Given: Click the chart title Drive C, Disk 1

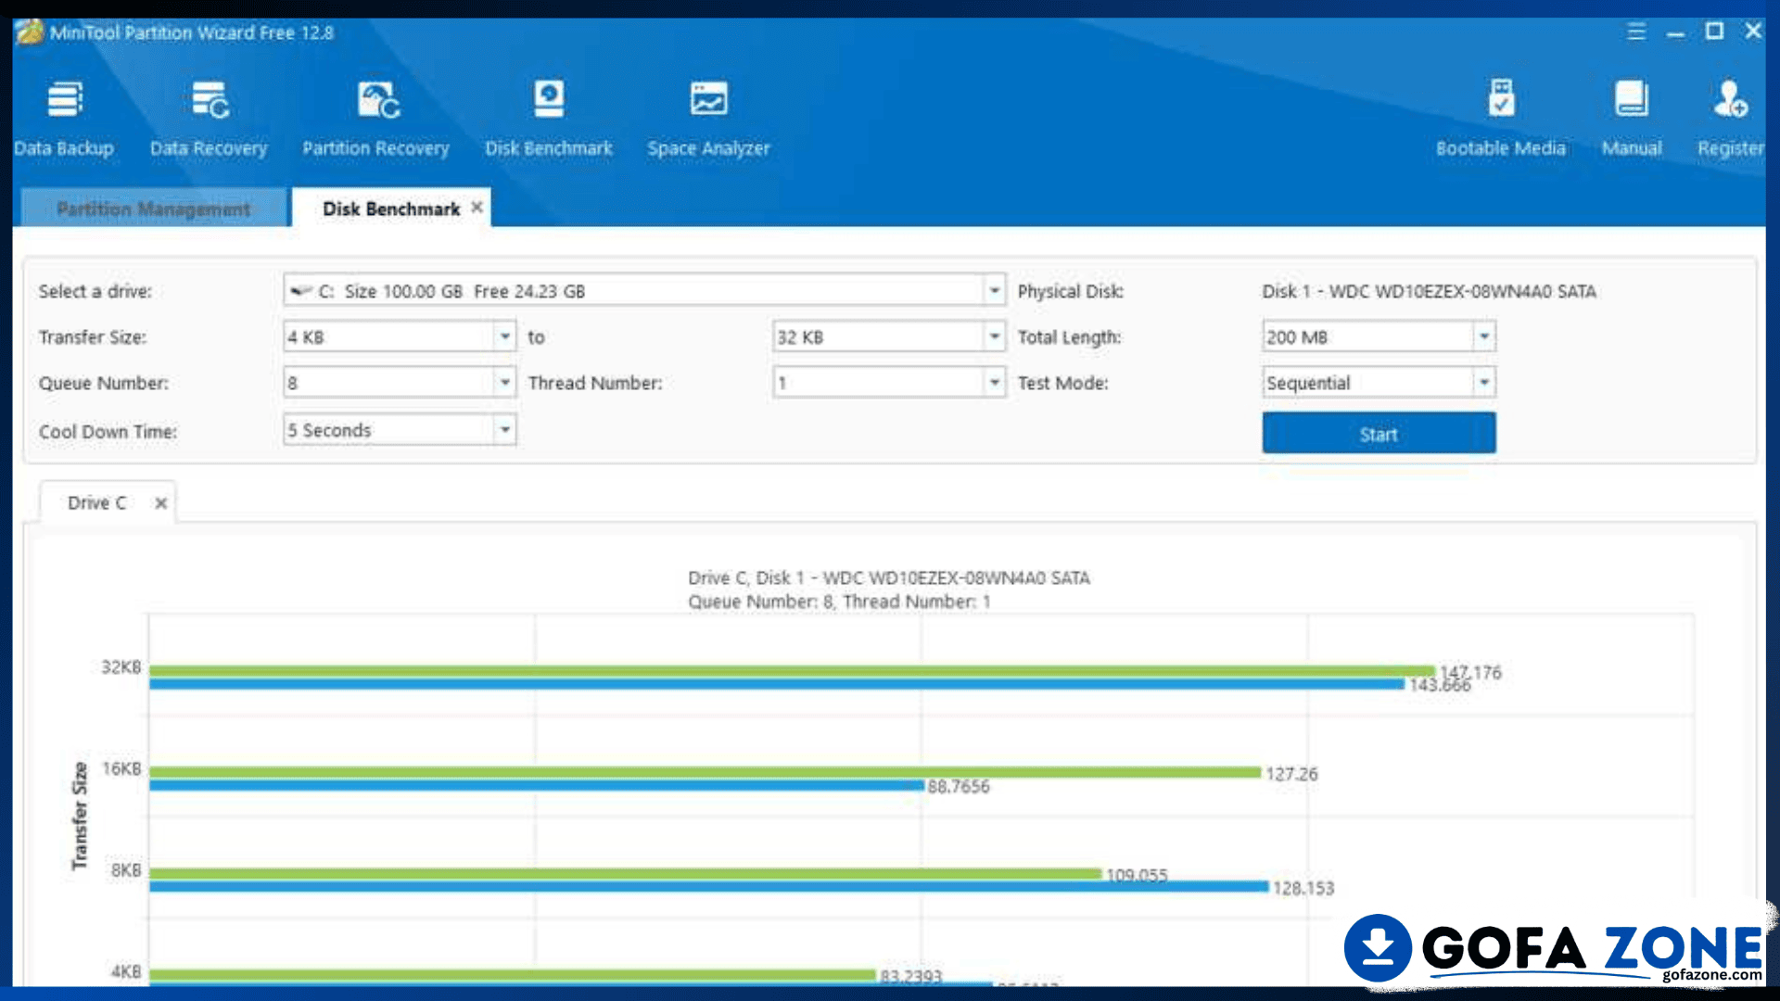Looking at the screenshot, I should point(888,577).
